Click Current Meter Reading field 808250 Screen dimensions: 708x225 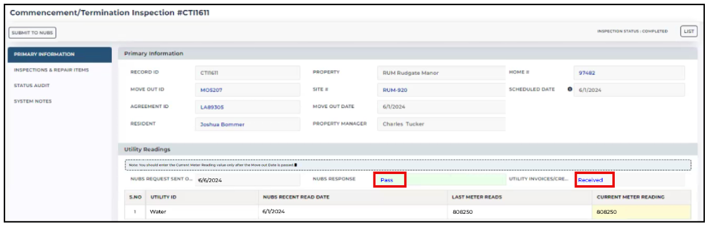[641, 212]
